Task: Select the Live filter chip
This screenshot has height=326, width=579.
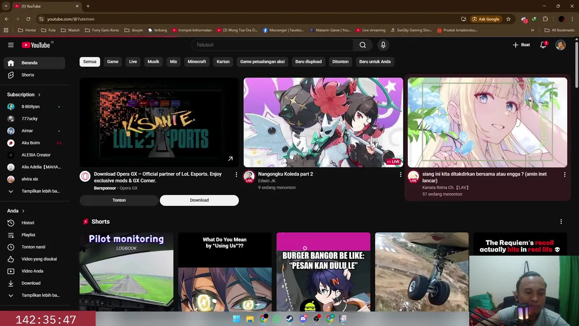Action: coord(133,62)
